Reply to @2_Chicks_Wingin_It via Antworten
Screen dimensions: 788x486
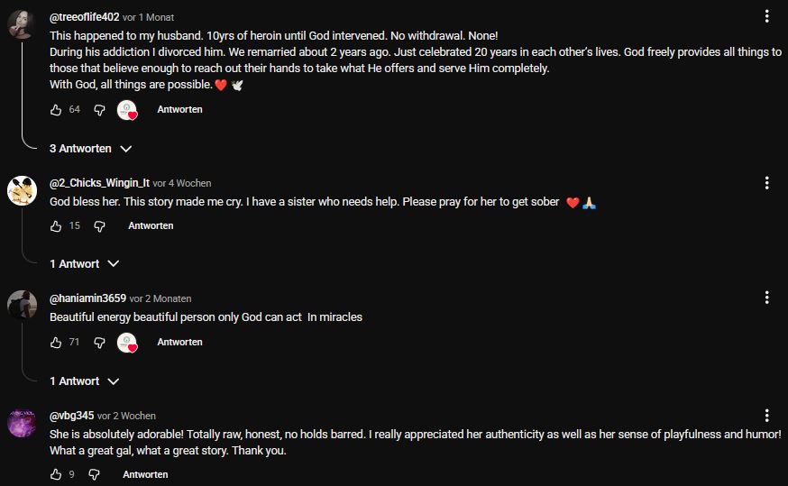(151, 226)
